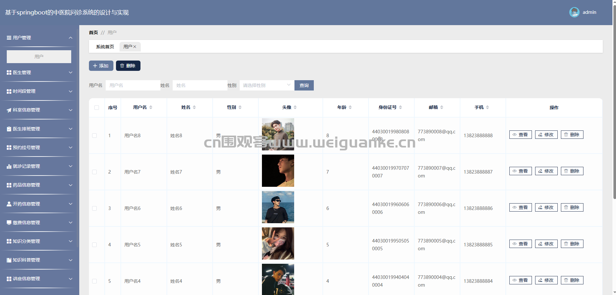Click the 用户名 search input field
This screenshot has height=295, width=616.
133,85
